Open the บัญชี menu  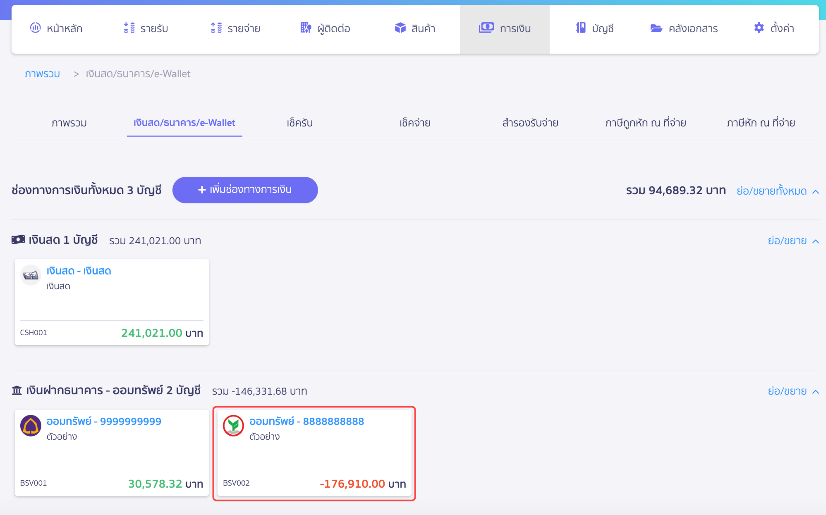click(594, 29)
